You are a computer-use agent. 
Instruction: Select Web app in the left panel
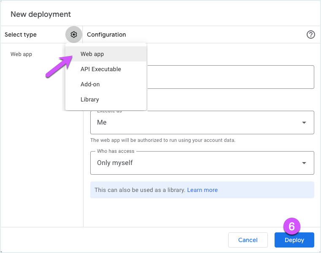[x=21, y=54]
